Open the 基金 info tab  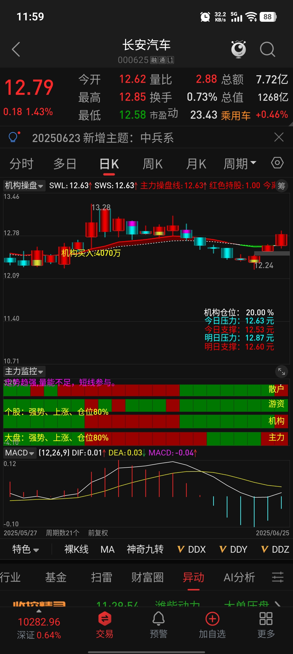56,577
